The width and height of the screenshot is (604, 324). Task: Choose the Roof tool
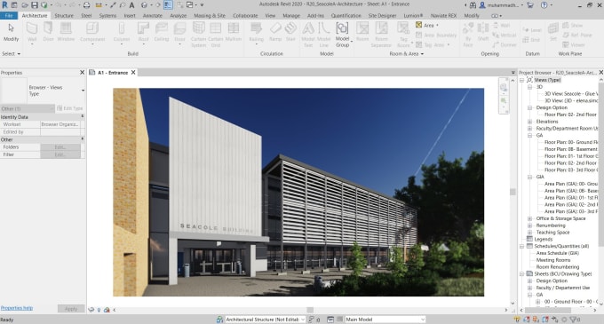click(143, 32)
